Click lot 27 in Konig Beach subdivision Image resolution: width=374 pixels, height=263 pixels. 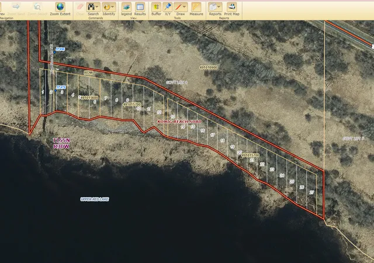311,192
